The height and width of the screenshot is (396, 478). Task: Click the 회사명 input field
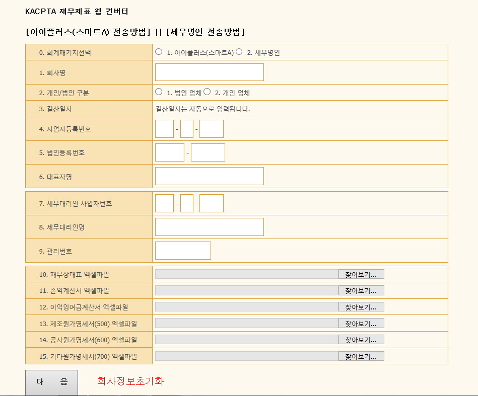210,72
